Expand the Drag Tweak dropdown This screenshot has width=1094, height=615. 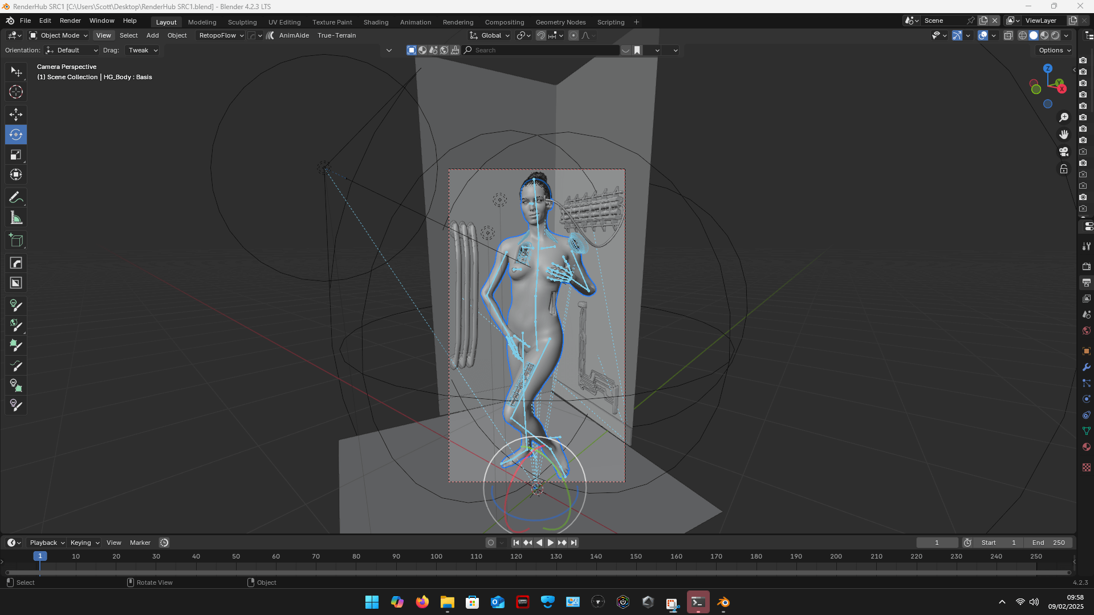[x=143, y=50]
